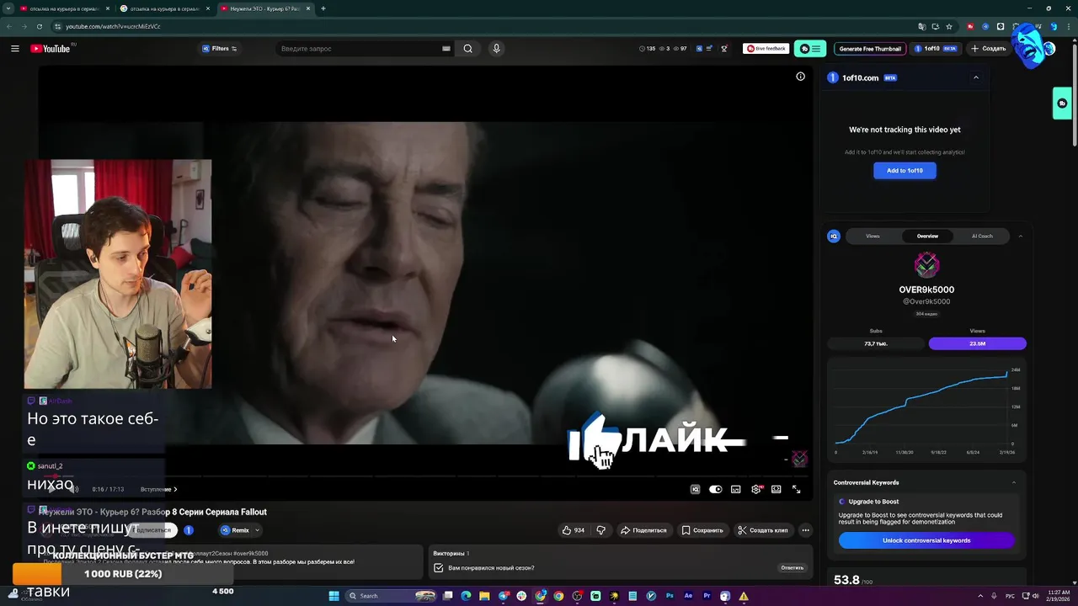
Task: Click 'Unlock controversial keywords'
Action: click(926, 540)
